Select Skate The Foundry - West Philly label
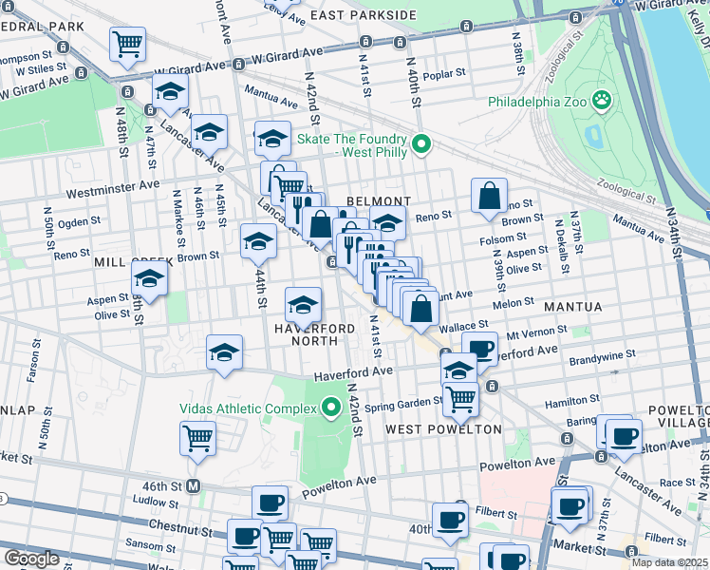The height and width of the screenshot is (570, 710). (x=352, y=145)
